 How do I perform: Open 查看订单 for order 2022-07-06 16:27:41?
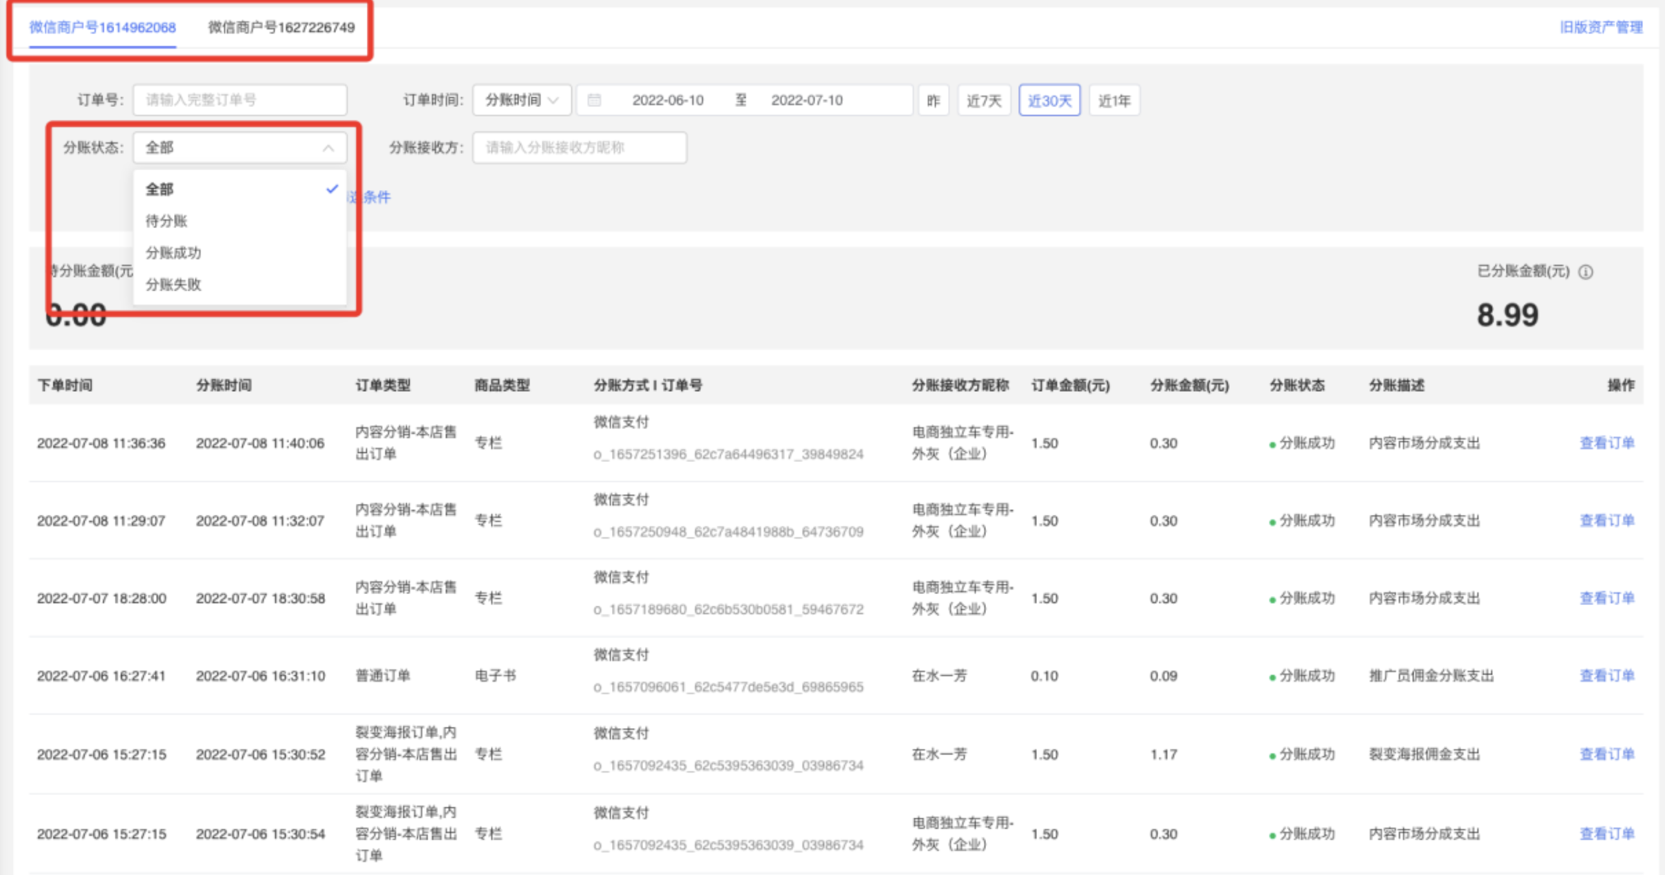tap(1607, 675)
